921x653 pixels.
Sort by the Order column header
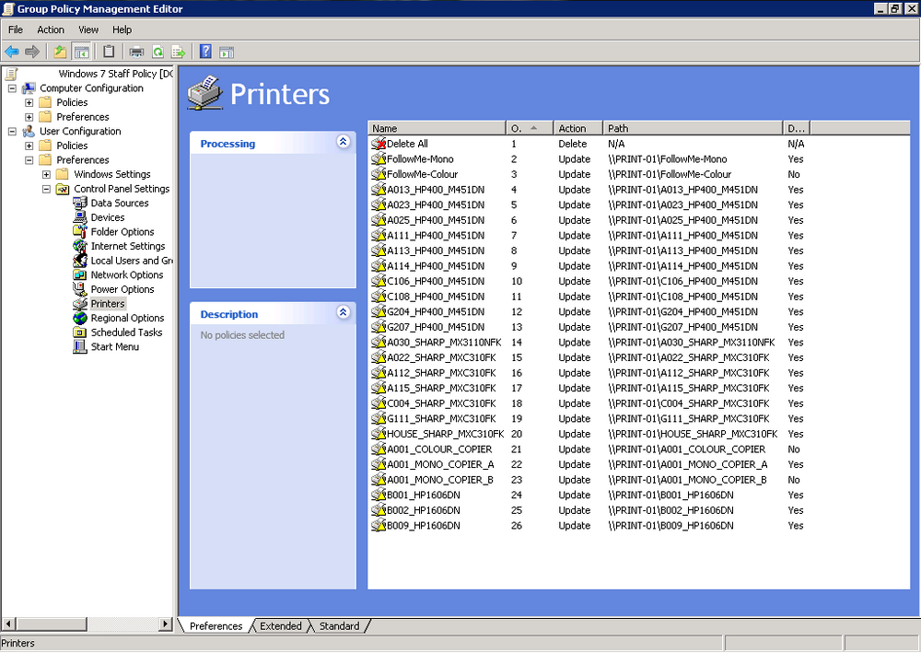coord(530,128)
